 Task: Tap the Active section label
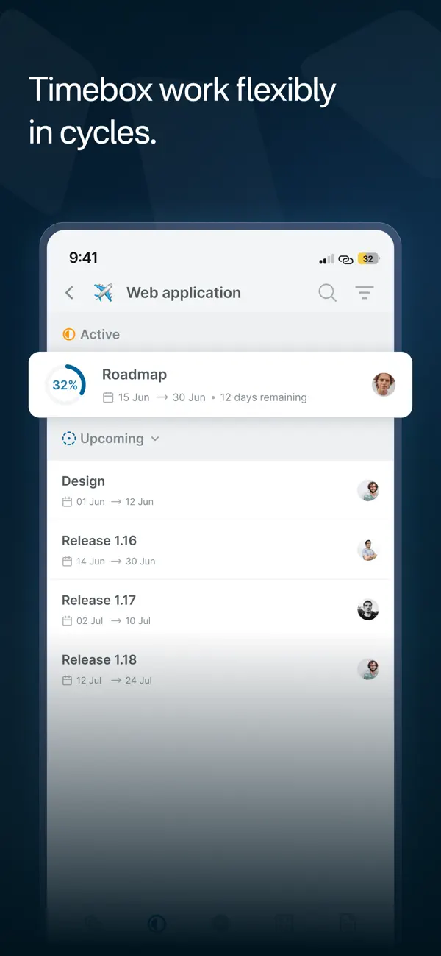pyautogui.click(x=100, y=334)
